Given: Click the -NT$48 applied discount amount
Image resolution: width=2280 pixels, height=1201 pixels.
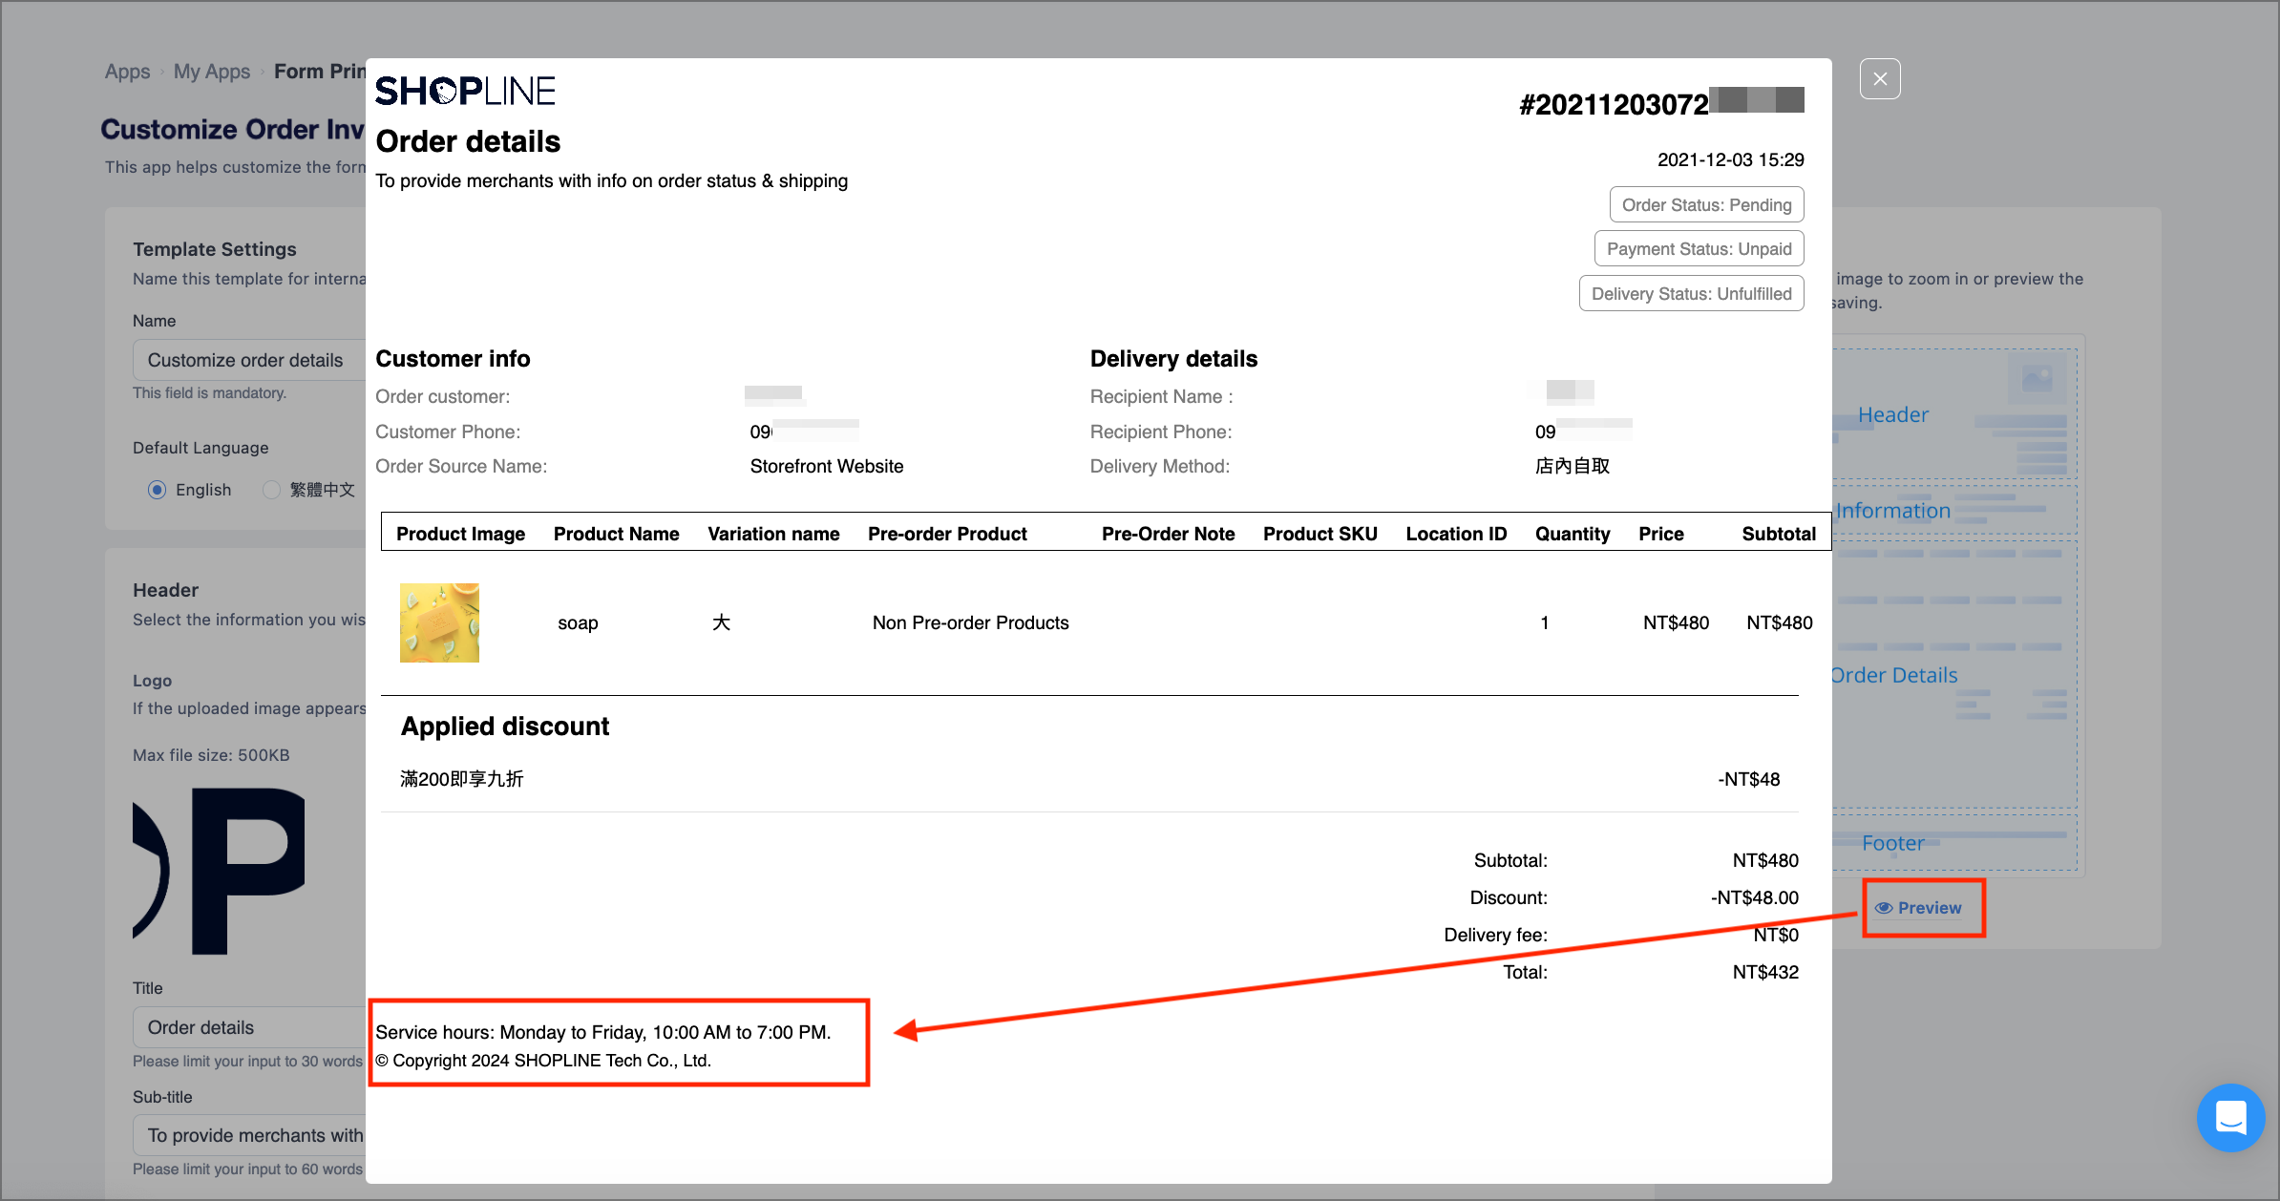Looking at the screenshot, I should [x=1748, y=779].
